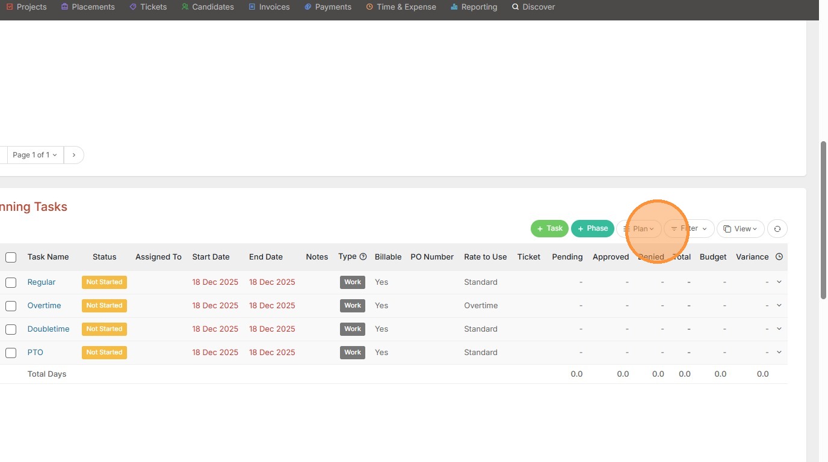Open the Projects menu item

(26, 7)
